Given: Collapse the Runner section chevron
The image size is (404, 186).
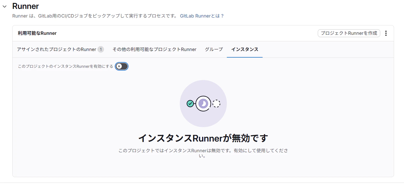Looking at the screenshot, I should (x=4, y=6).
